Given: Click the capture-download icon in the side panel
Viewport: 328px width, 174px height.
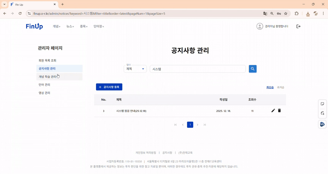Looking at the screenshot, I should click(322, 113).
